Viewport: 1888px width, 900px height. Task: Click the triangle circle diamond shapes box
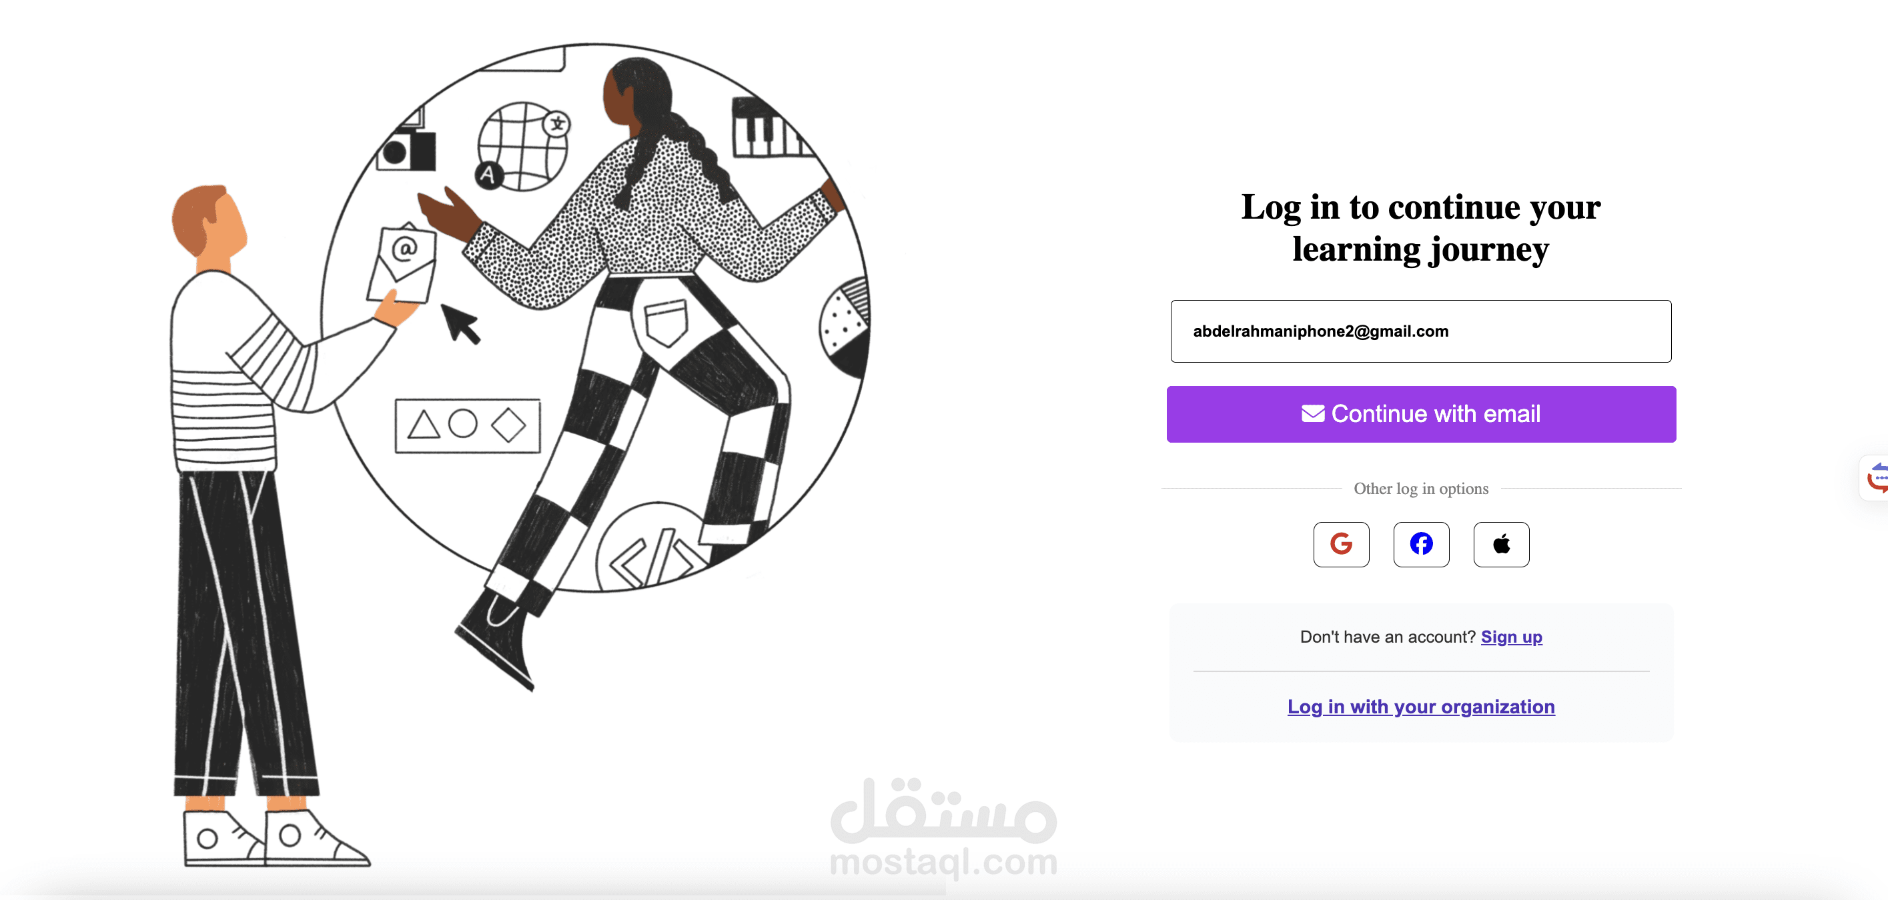(x=468, y=425)
